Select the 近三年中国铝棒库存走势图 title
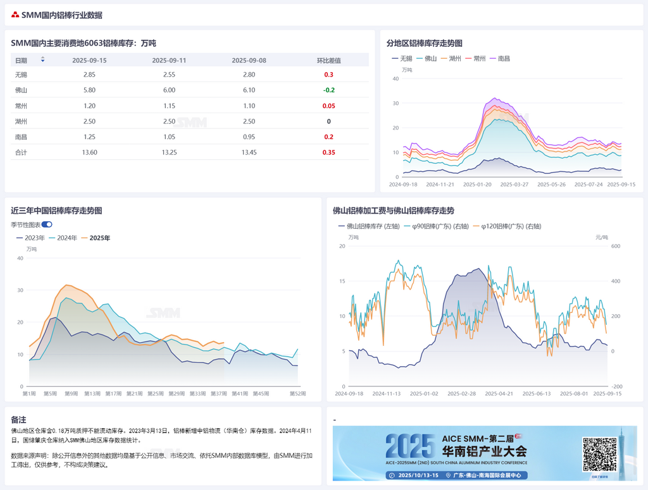This screenshot has height=490, width=648. (x=56, y=211)
